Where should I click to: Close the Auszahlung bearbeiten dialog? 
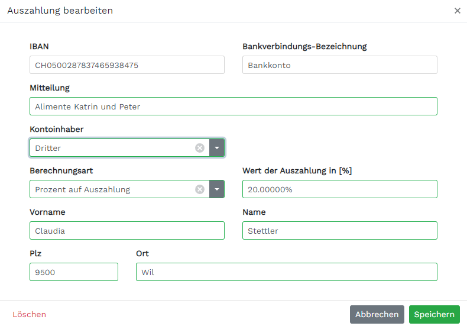pyautogui.click(x=458, y=11)
